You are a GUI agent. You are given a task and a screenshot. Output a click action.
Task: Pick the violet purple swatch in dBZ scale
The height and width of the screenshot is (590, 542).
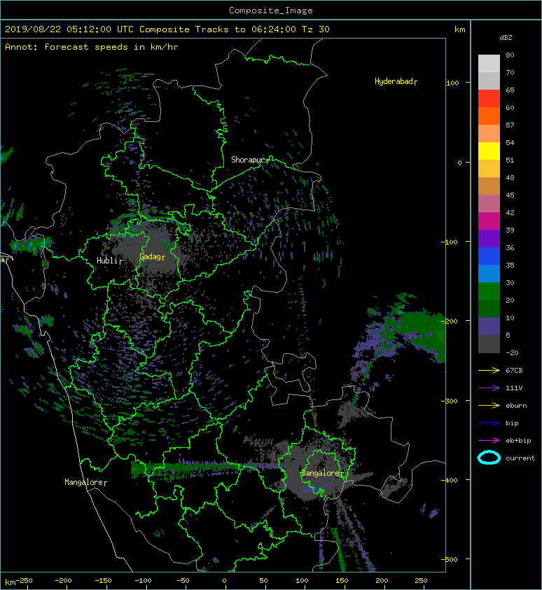pos(489,239)
